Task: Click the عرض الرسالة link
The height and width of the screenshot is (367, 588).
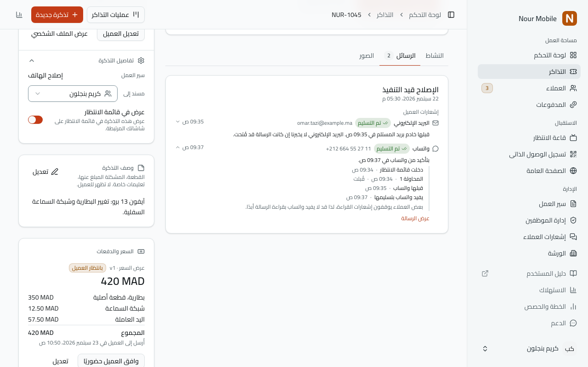Action: (415, 218)
